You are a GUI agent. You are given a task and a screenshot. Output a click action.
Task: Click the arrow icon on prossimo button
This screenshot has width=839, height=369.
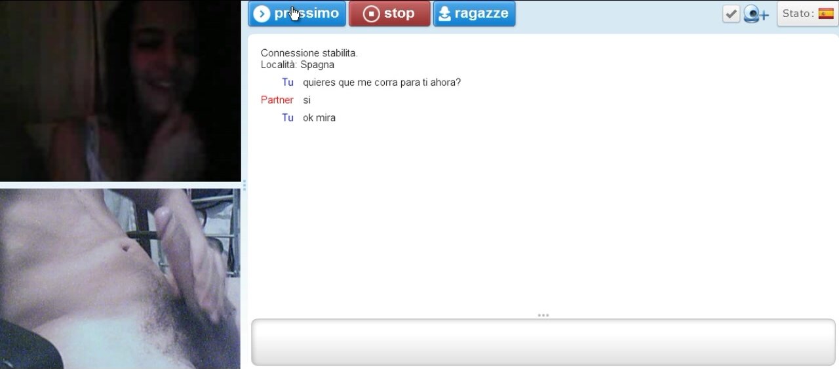(262, 14)
